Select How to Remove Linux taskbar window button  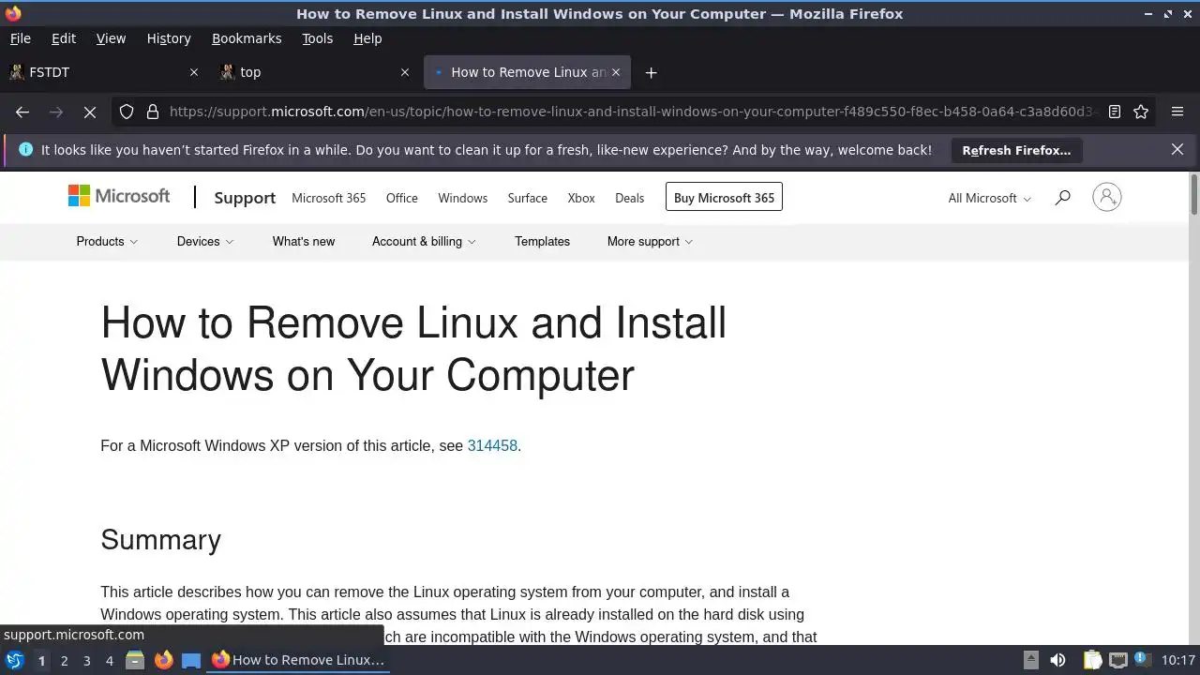[298, 660]
